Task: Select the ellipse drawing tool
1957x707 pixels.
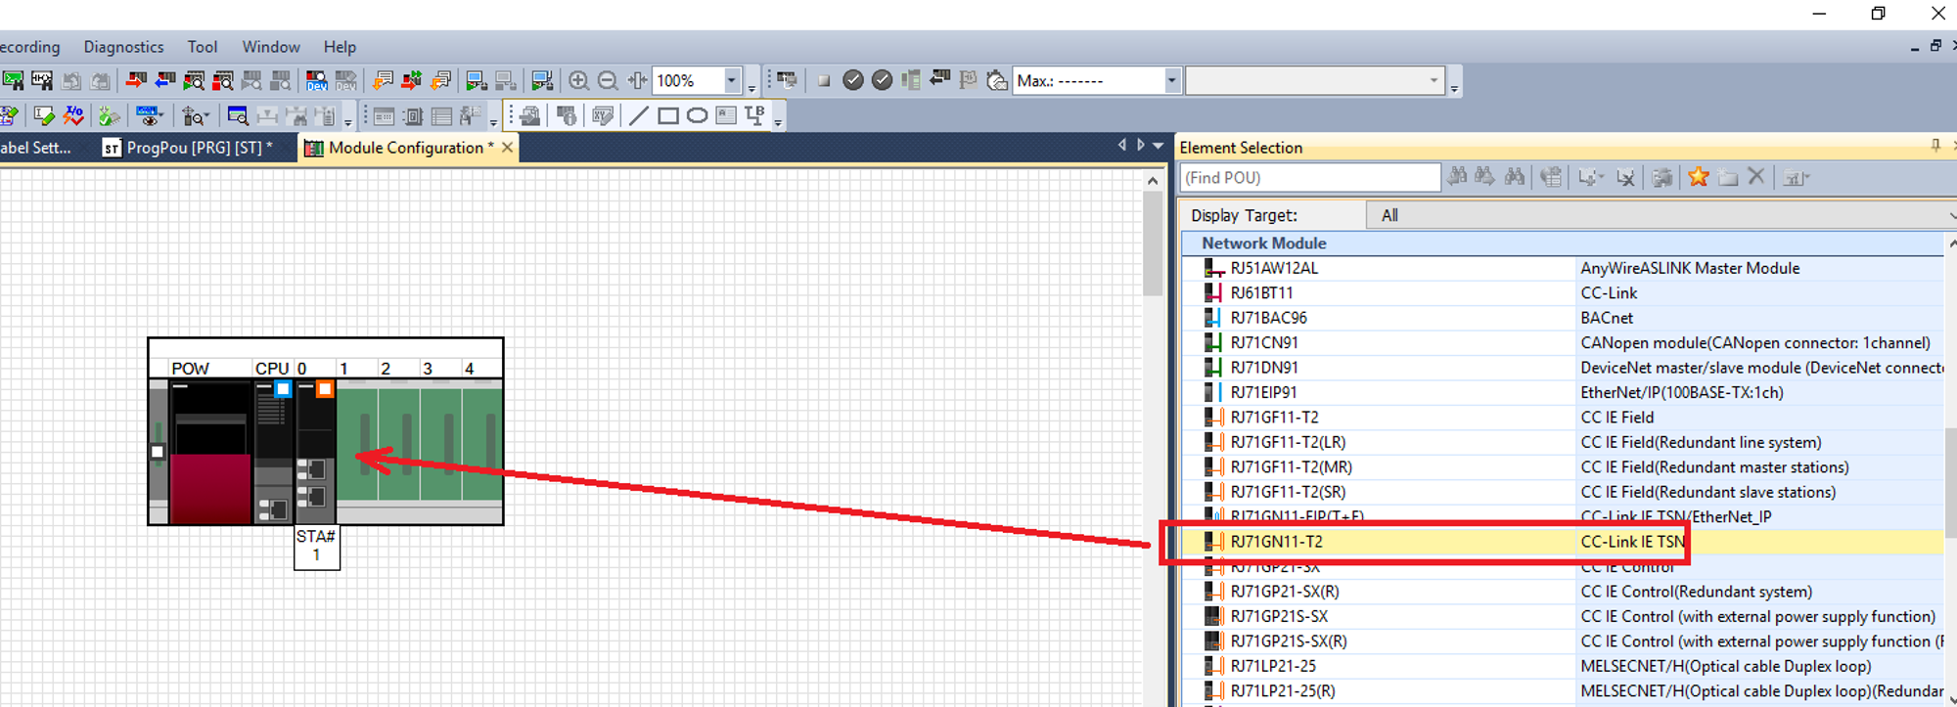Action: pos(697,116)
